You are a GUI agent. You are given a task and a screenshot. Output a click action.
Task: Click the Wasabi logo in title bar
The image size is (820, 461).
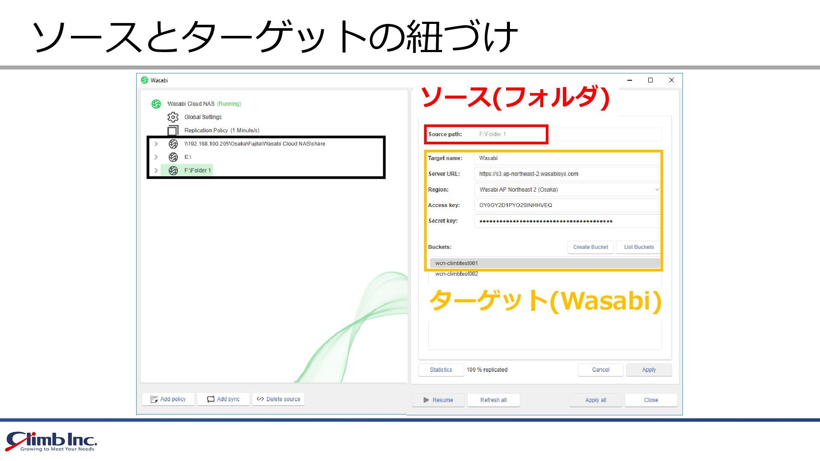point(145,80)
